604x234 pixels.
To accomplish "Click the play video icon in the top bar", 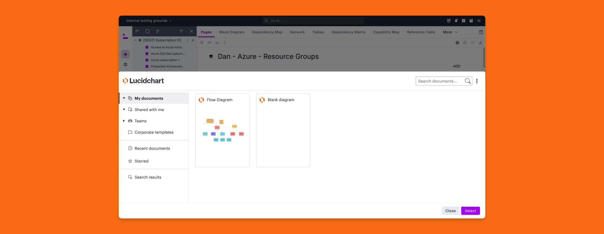I will 464,21.
